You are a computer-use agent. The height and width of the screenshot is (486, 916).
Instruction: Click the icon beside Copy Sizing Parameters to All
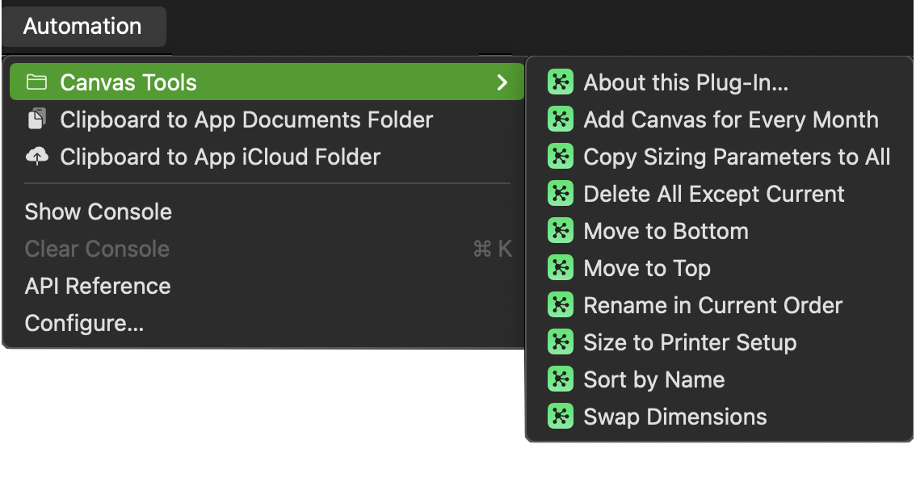click(x=560, y=157)
